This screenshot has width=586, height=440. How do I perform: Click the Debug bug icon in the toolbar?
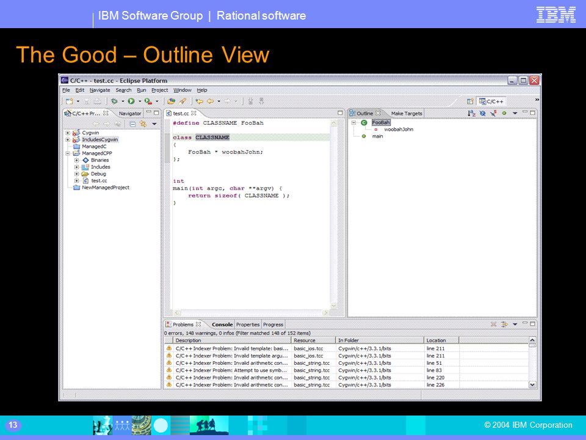click(x=114, y=101)
